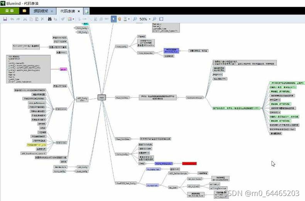This screenshot has width=305, height=201.
Task: Zoom out with the left magnifier icon
Action: coord(135,19)
